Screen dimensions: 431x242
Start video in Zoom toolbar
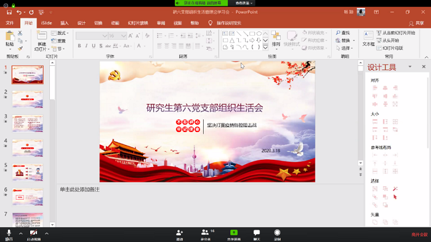(x=34, y=235)
